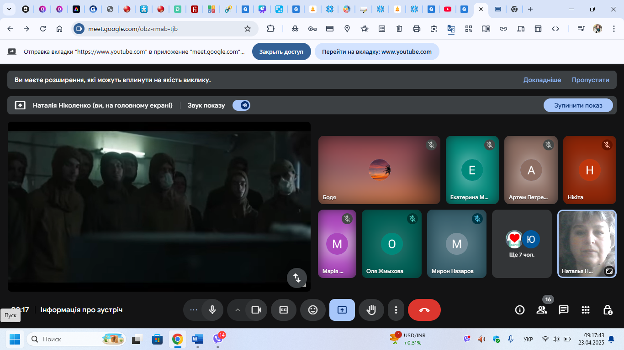Open developer tools code brackets icon
Screen dimensions: 624x350
tap(555, 29)
